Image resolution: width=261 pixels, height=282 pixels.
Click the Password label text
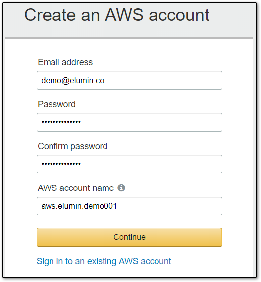(56, 104)
